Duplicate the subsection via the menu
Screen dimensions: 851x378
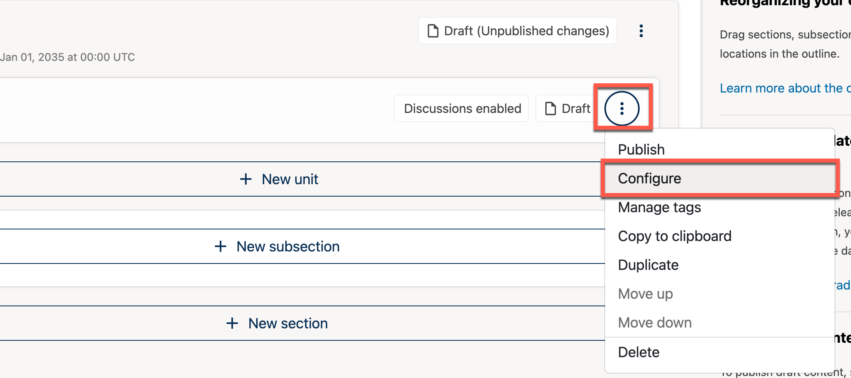tap(648, 265)
